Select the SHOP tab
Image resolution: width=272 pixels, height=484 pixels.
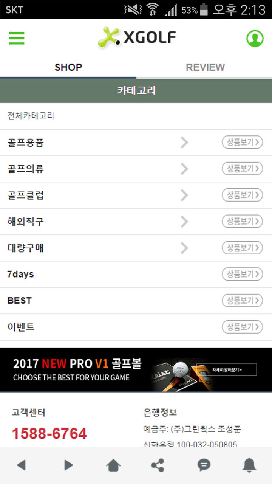pos(68,67)
